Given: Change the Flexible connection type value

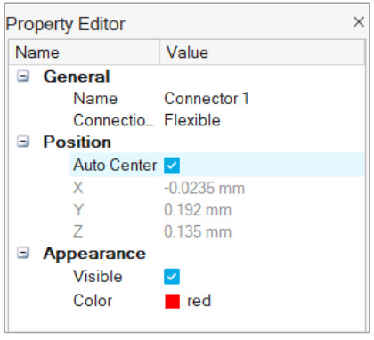Looking at the screenshot, I should click(x=192, y=120).
